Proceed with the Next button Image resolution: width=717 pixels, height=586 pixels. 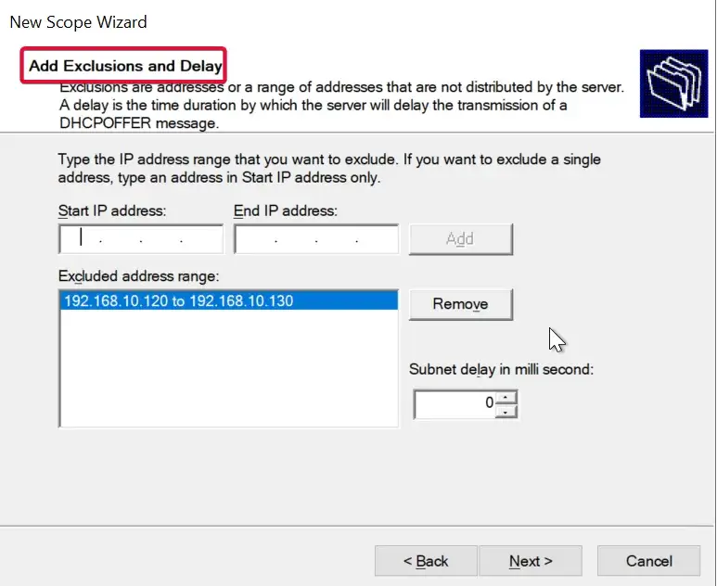[x=531, y=561]
